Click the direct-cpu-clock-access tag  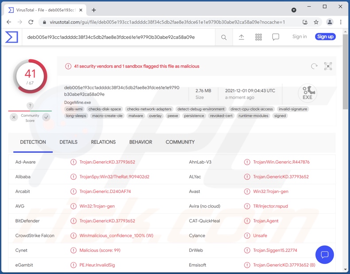(x=252, y=109)
